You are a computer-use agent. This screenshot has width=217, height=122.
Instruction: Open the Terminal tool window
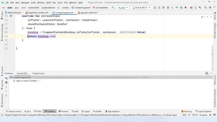(x=63, y=111)
